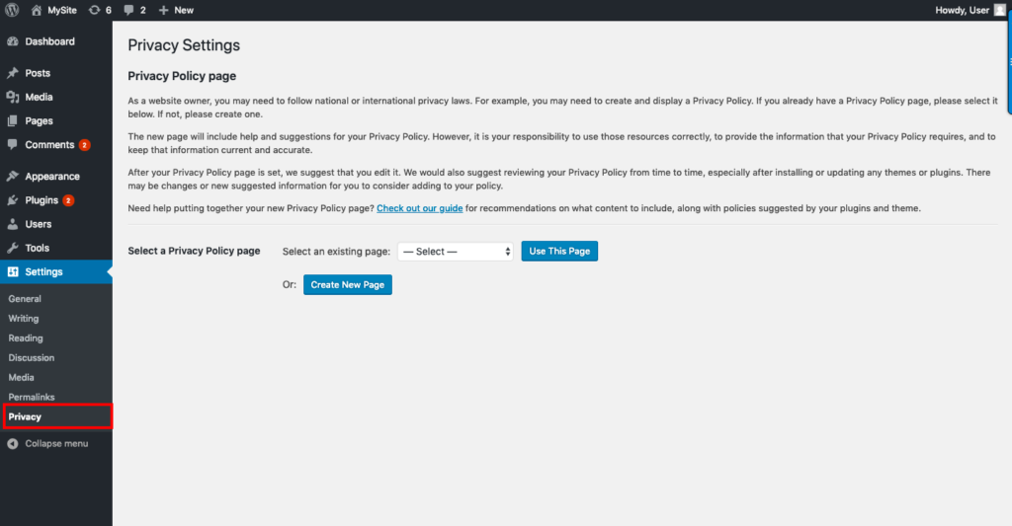Open Permalinks settings submenu
Screen dimensions: 1012x526
coord(31,397)
